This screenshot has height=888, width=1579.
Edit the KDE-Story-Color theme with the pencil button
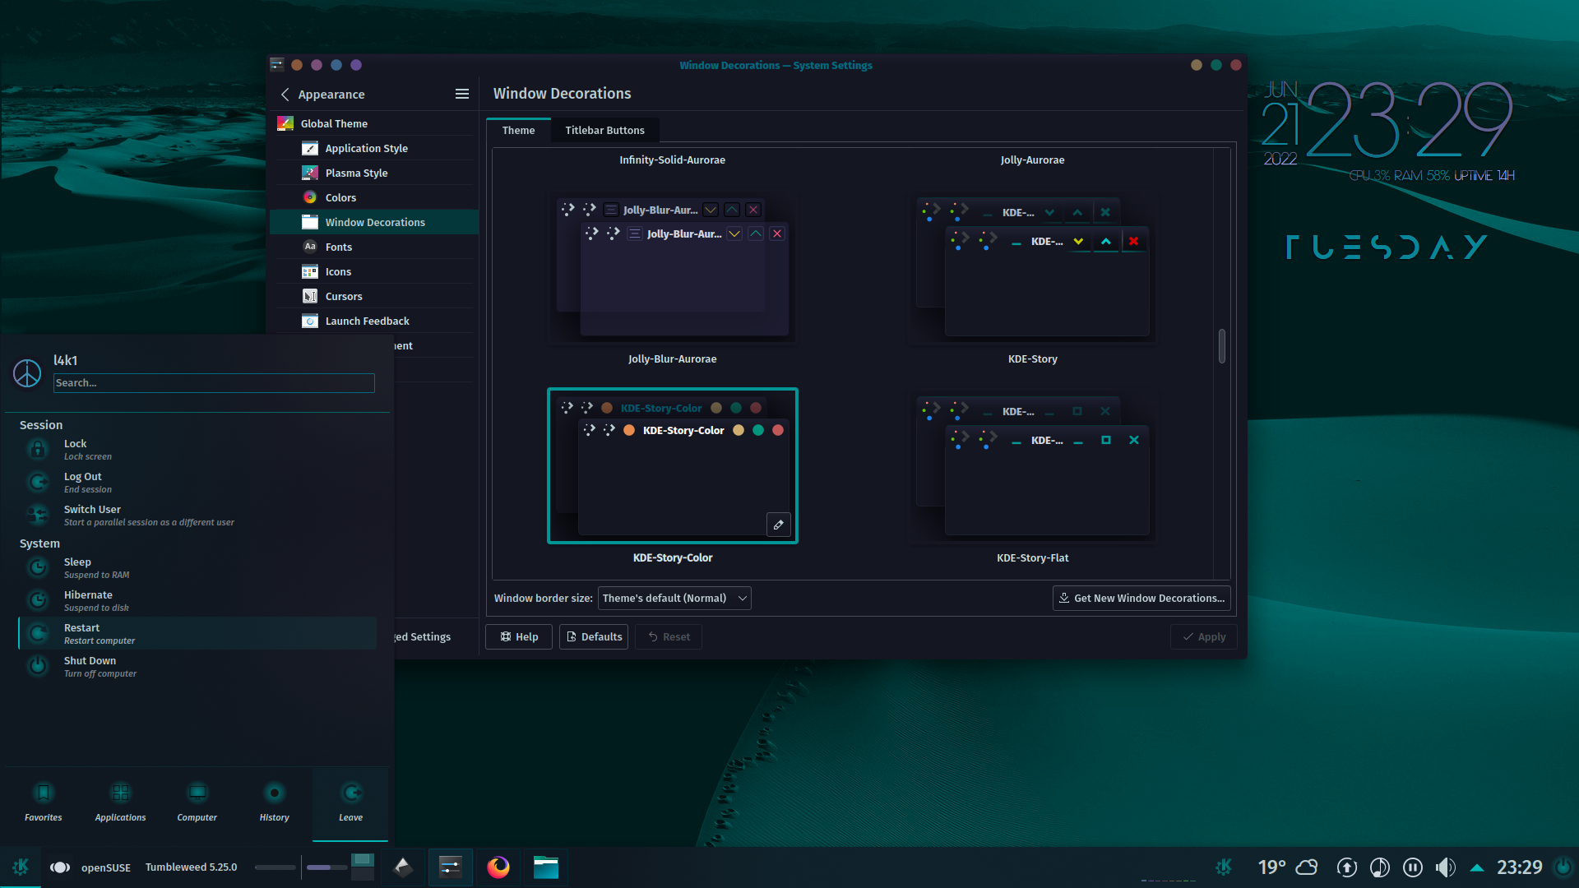click(778, 525)
